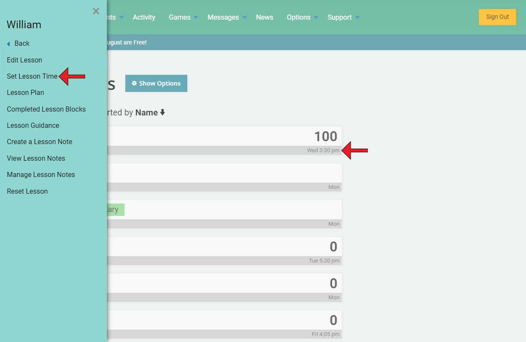Toggle Name sort direction arrow
The width and height of the screenshot is (526, 342).
pos(163,112)
